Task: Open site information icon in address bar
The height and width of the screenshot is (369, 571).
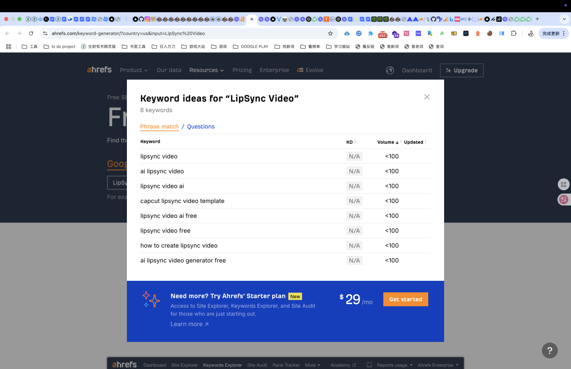Action: click(x=45, y=33)
